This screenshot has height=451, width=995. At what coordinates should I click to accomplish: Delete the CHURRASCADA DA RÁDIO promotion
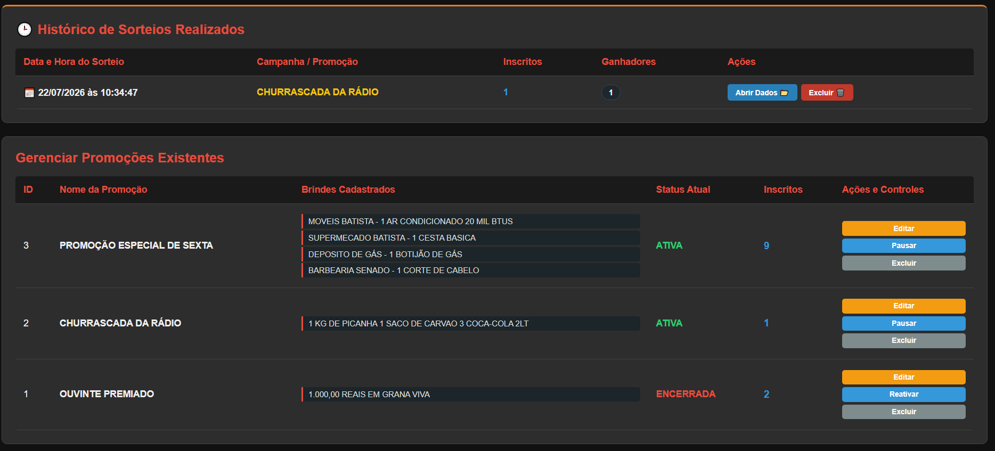(x=903, y=340)
